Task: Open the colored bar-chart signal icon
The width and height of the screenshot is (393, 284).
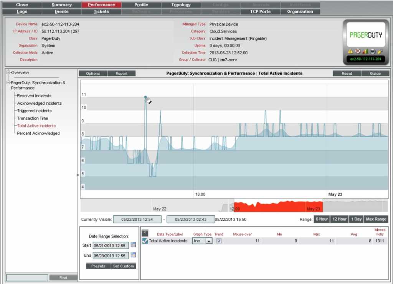Action: pos(365,51)
